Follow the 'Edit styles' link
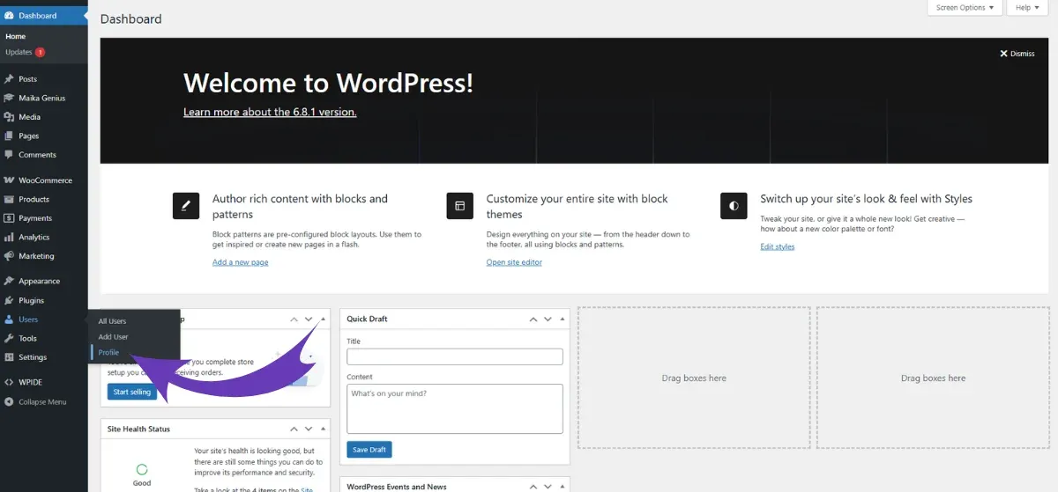 (778, 246)
